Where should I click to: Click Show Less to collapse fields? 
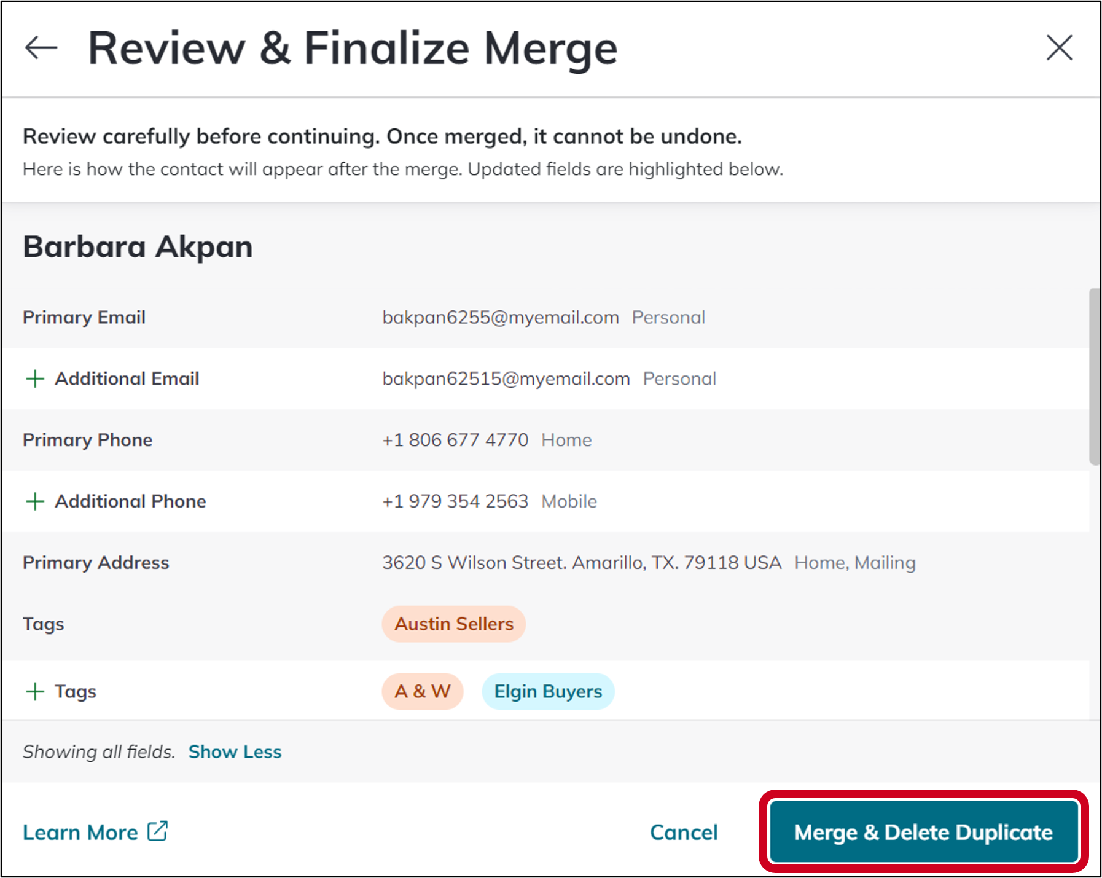235,751
